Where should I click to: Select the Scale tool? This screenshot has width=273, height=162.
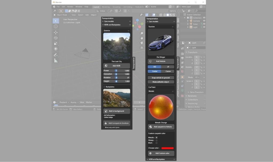coord(56,43)
